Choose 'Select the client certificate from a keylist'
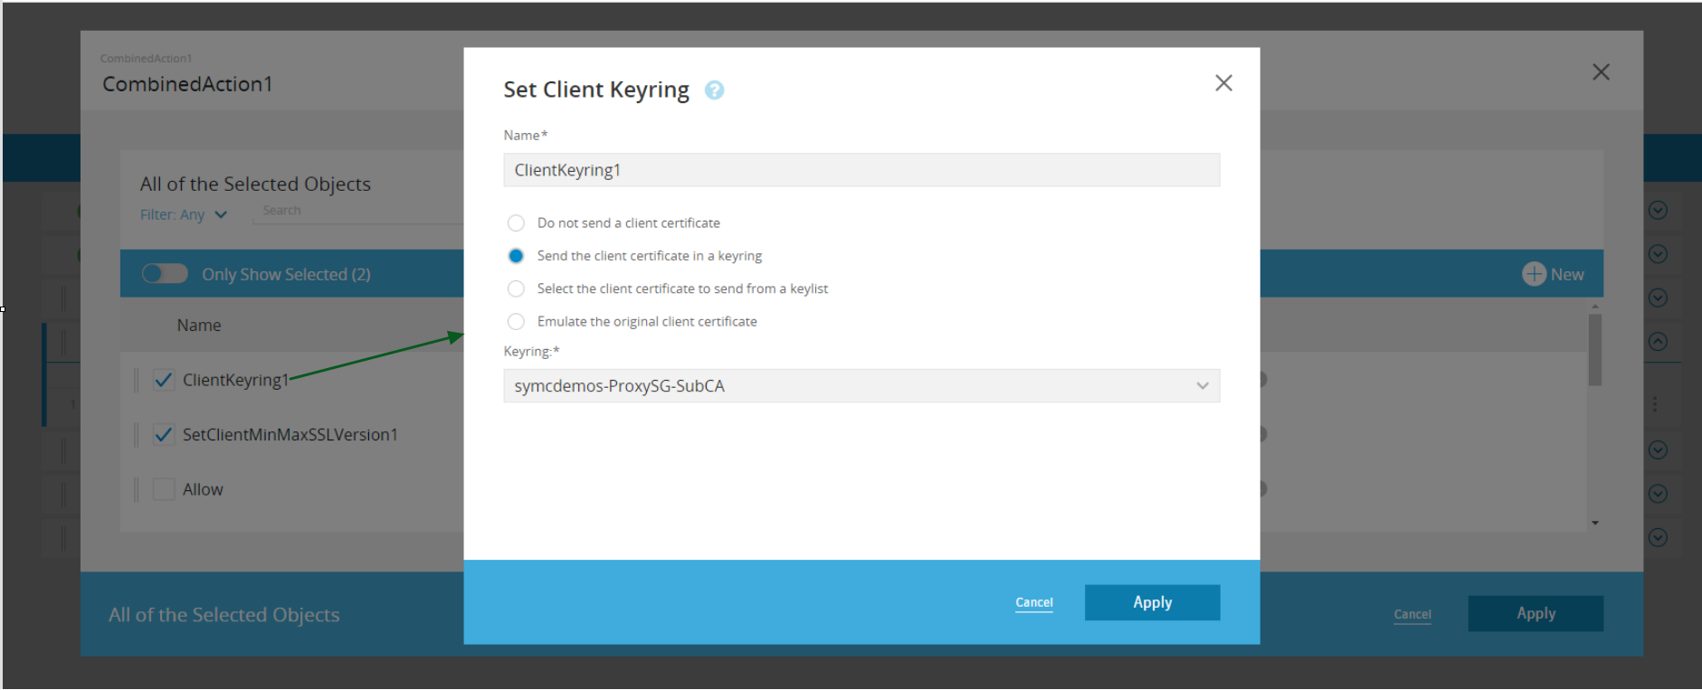This screenshot has width=1702, height=690. [516, 288]
